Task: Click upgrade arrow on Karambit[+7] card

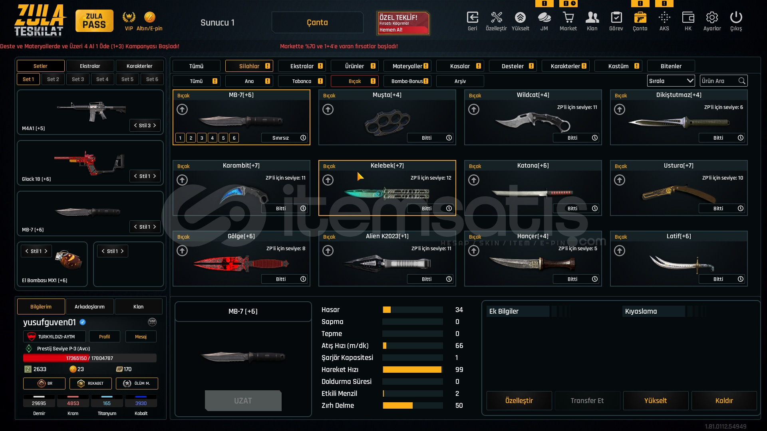Action: (182, 180)
